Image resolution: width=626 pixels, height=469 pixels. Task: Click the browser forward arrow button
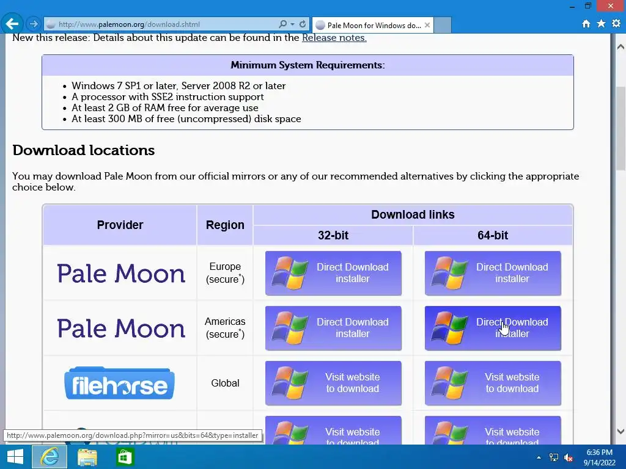tap(34, 24)
